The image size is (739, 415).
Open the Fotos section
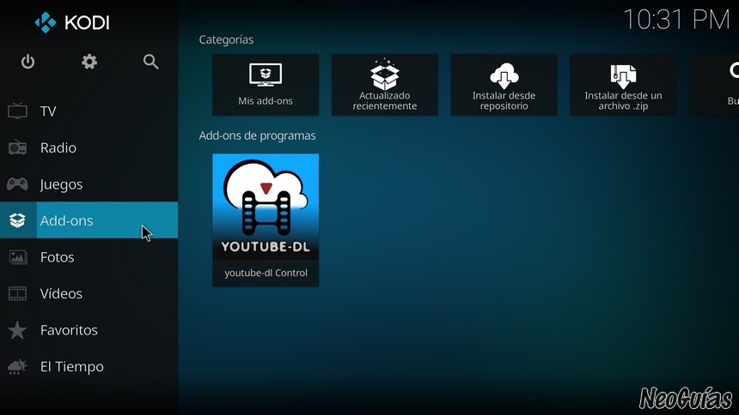pyautogui.click(x=89, y=257)
